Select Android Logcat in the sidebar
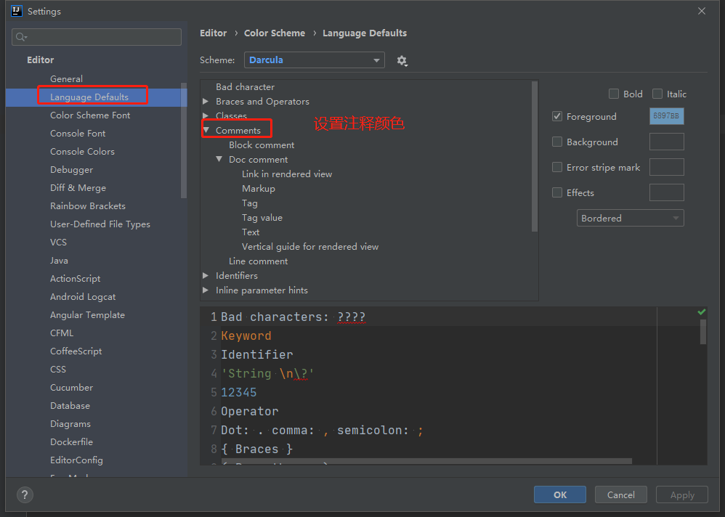 point(83,296)
